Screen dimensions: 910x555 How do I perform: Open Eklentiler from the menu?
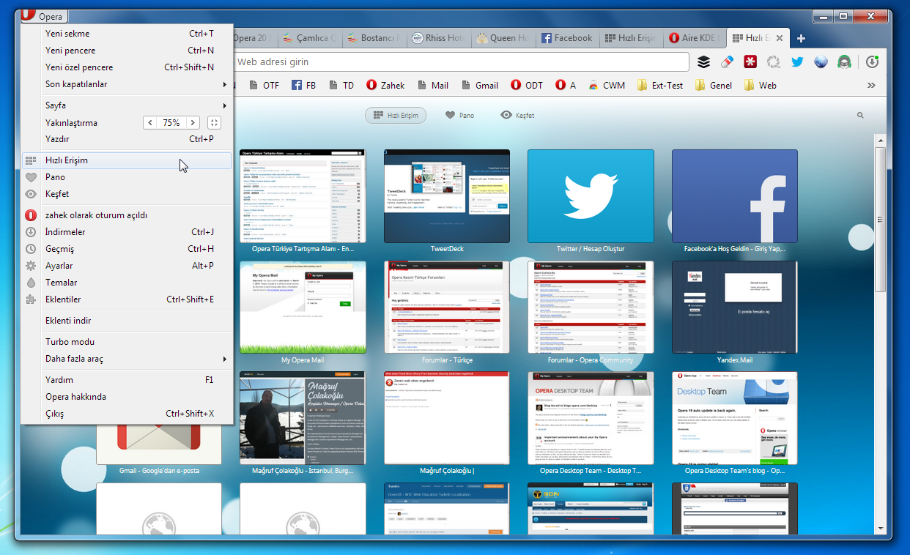[127, 299]
